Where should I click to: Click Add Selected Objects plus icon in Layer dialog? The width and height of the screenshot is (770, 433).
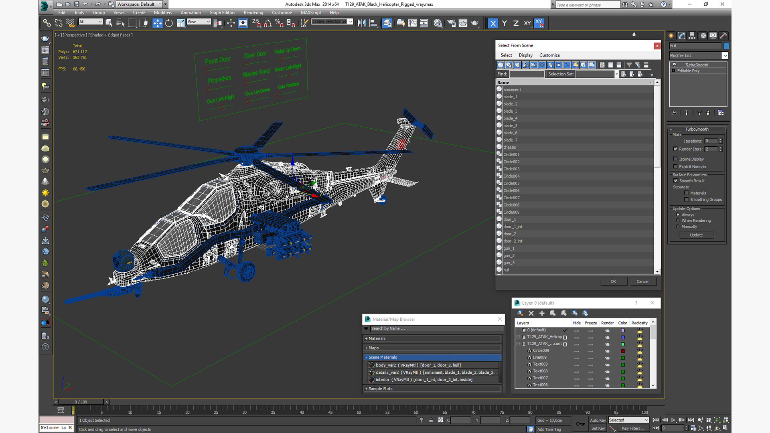coord(542,313)
